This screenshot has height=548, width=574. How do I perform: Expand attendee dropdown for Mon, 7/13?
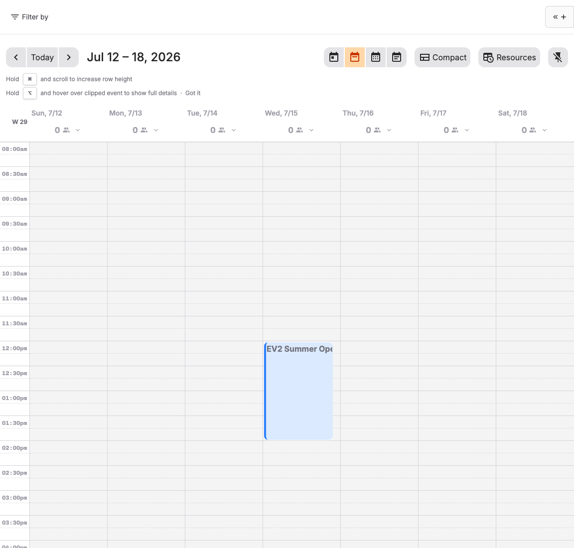(156, 130)
